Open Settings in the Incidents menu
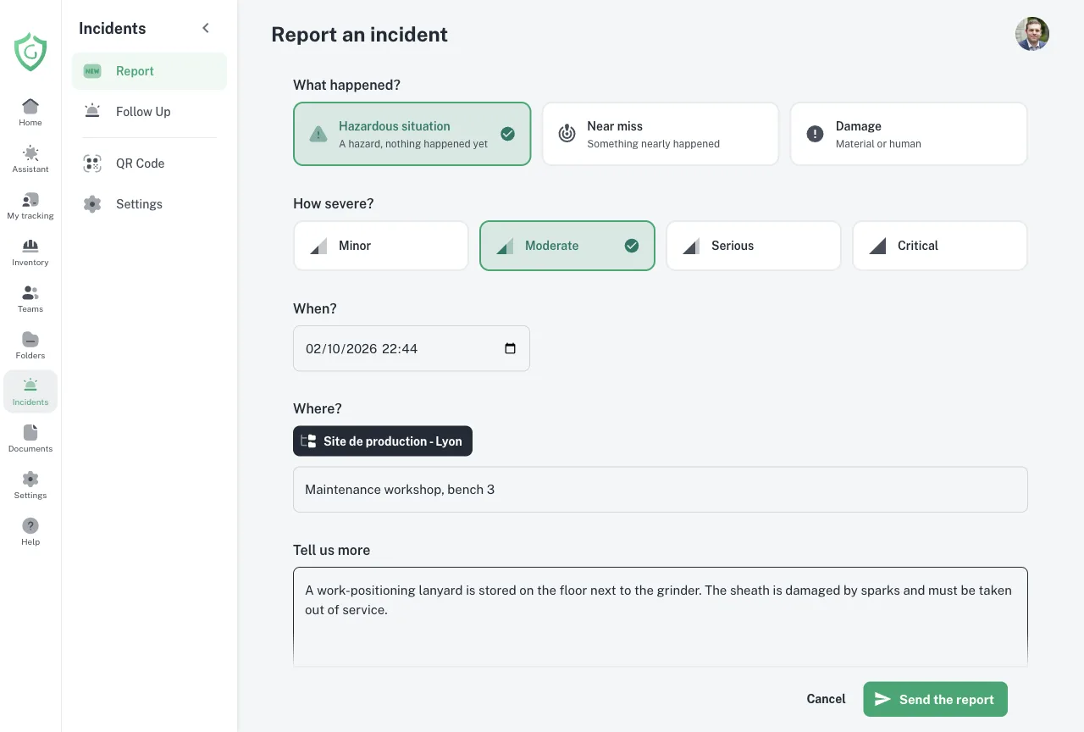This screenshot has width=1084, height=732. [149, 204]
